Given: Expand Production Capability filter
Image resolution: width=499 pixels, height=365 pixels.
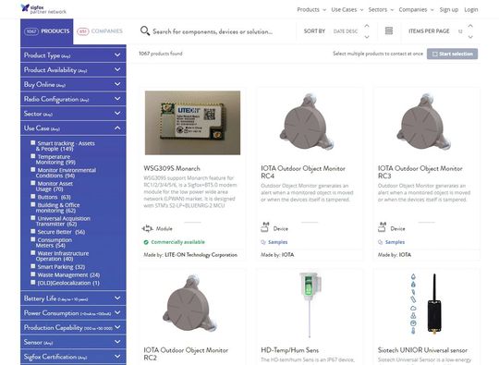Looking at the screenshot, I should tap(73, 327).
